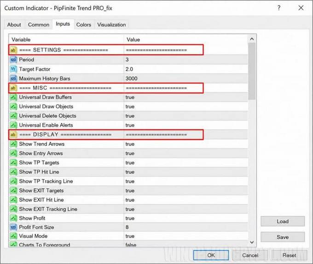
Task: Click the Reset button
Action: 289,255
